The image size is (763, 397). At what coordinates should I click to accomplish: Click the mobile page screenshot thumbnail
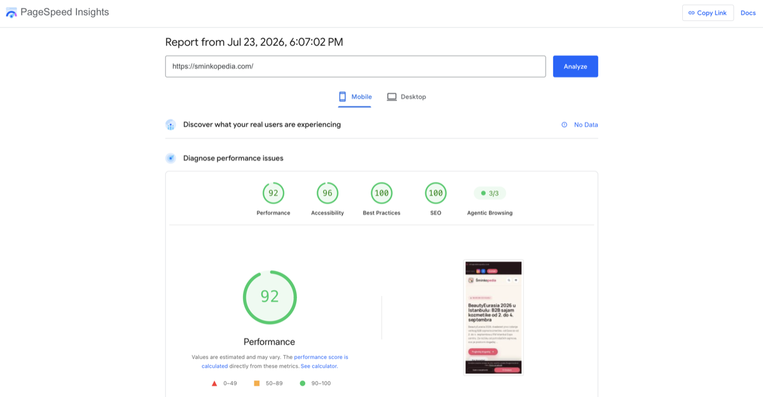493,318
